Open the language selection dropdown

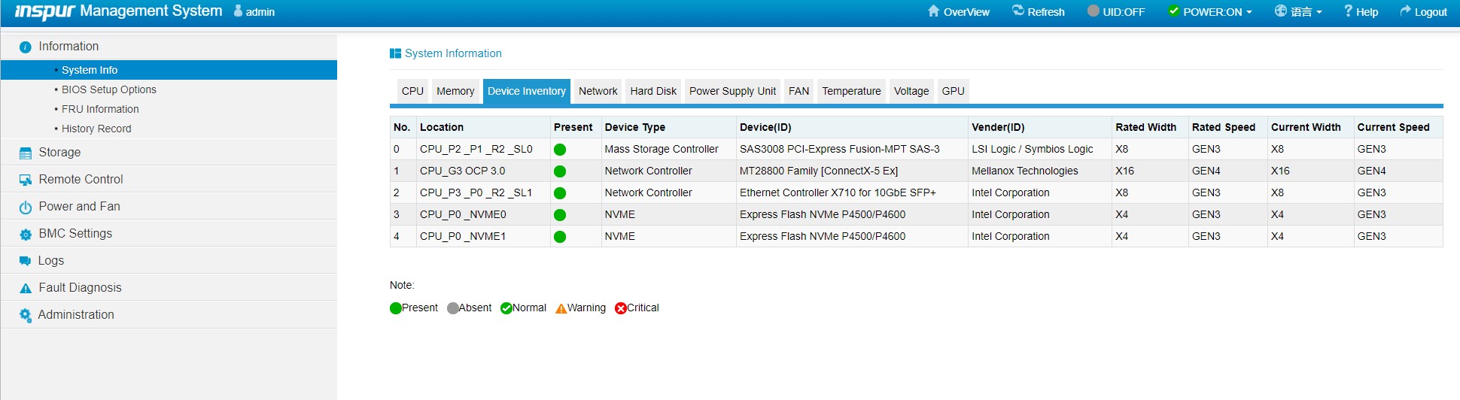(x=1298, y=11)
